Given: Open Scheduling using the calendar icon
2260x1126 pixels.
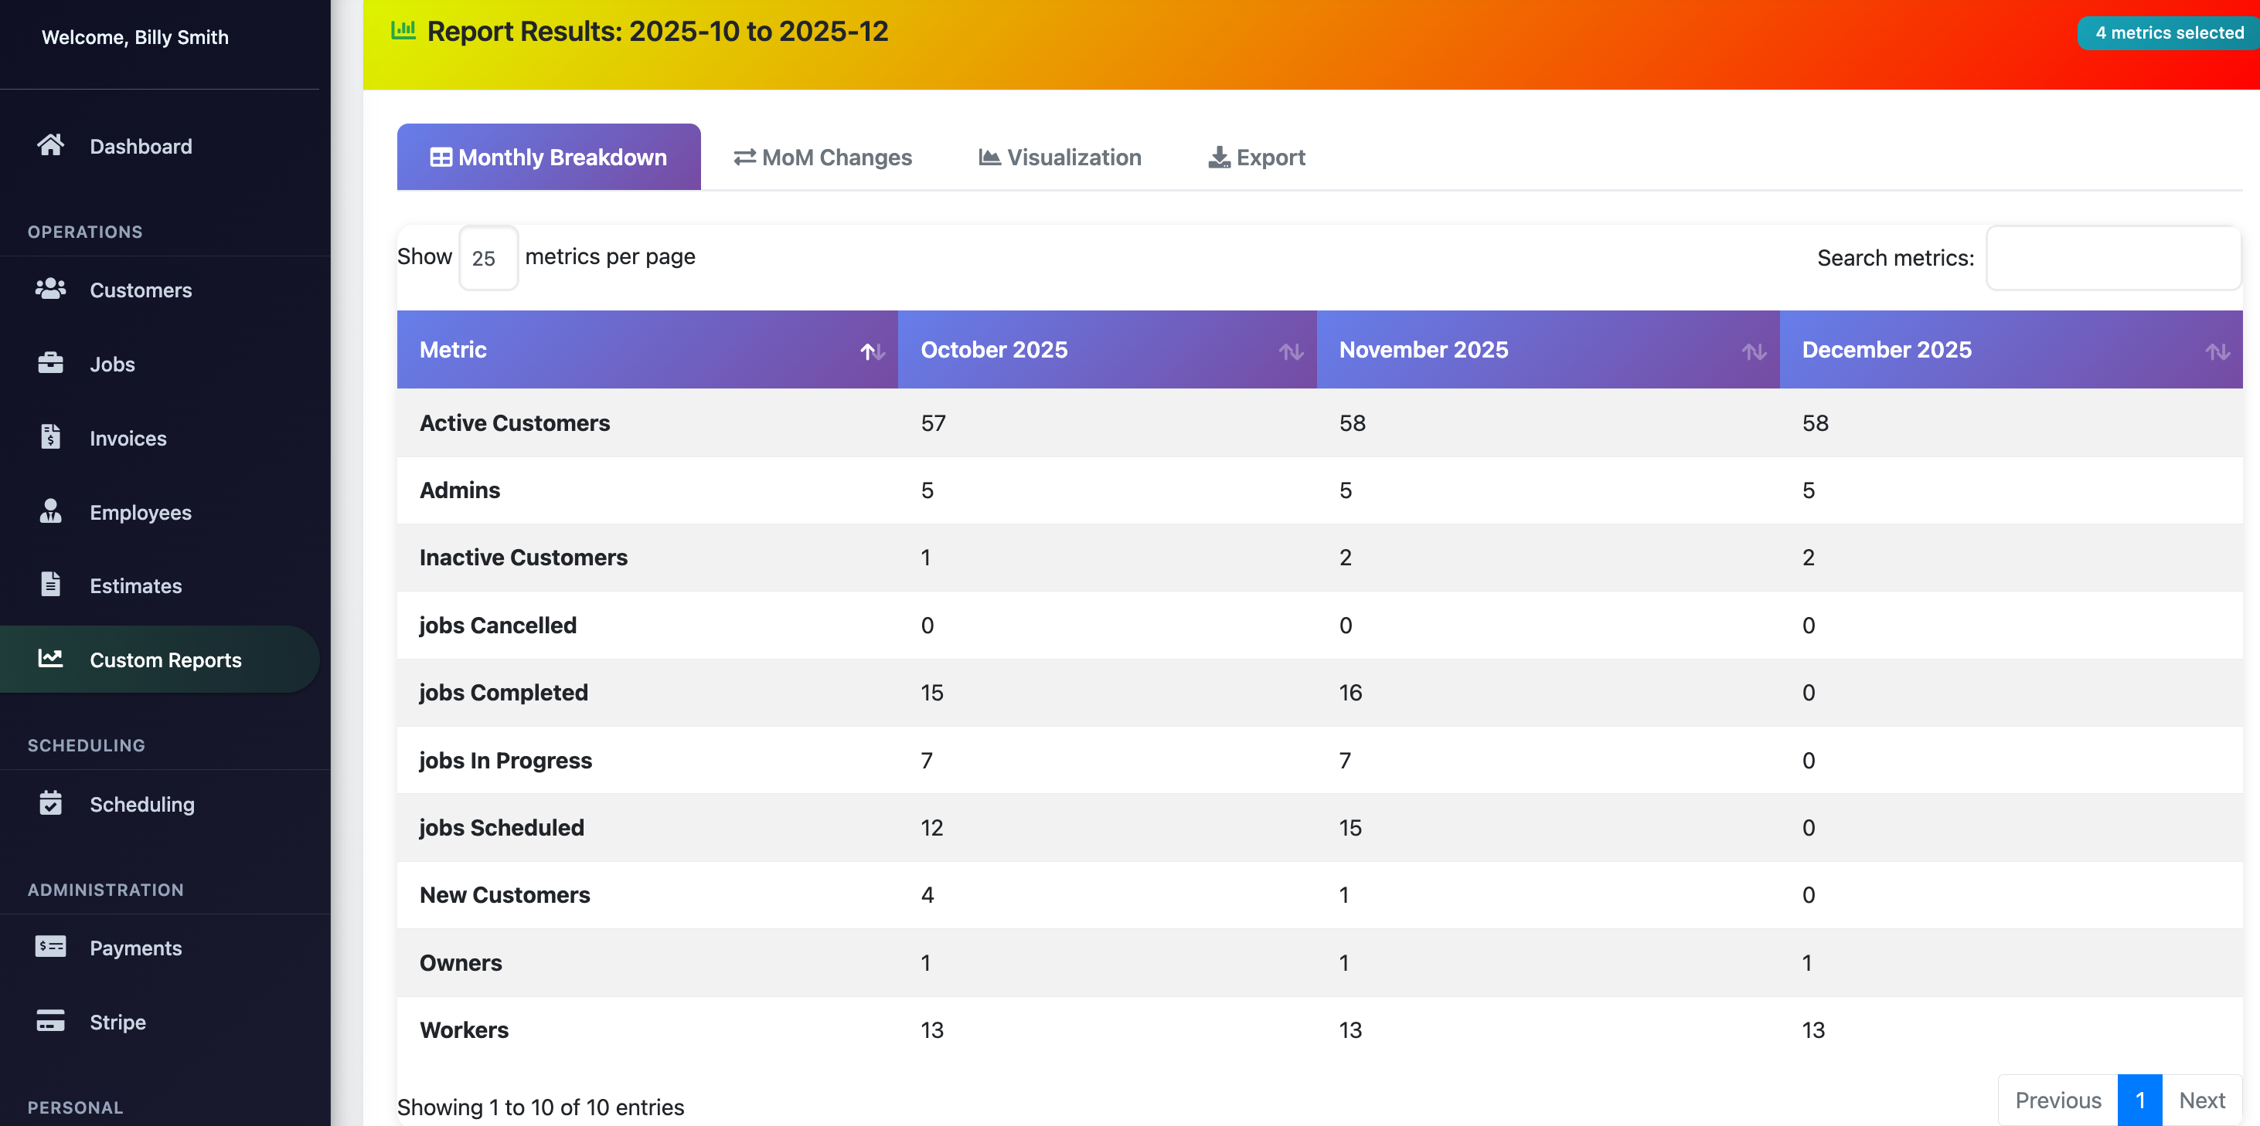Looking at the screenshot, I should 50,803.
